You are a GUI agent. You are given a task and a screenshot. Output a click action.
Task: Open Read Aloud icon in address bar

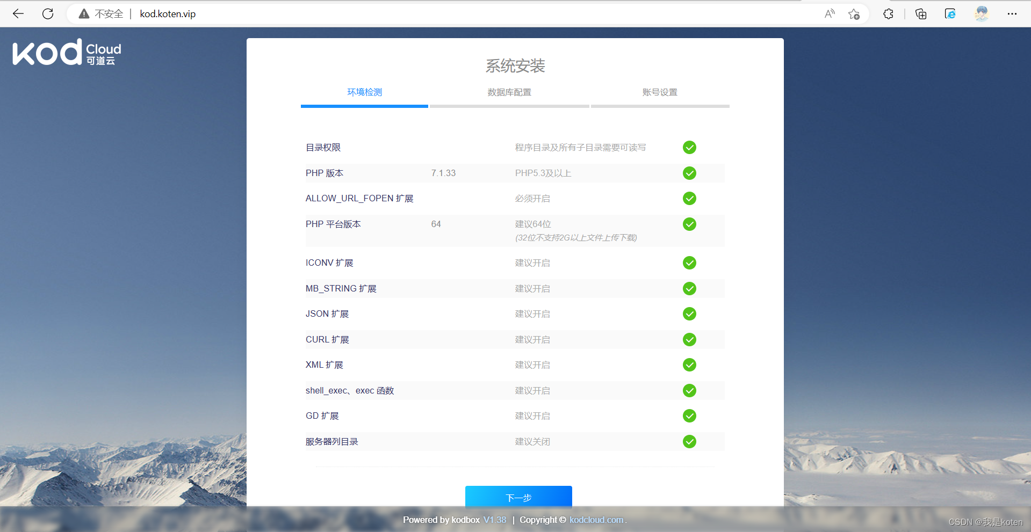(x=830, y=14)
